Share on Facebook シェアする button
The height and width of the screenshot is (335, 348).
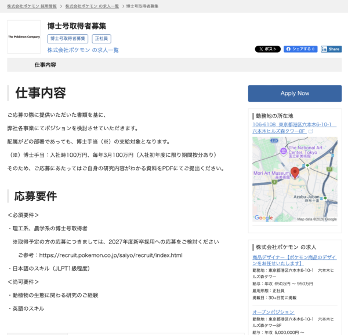300,49
